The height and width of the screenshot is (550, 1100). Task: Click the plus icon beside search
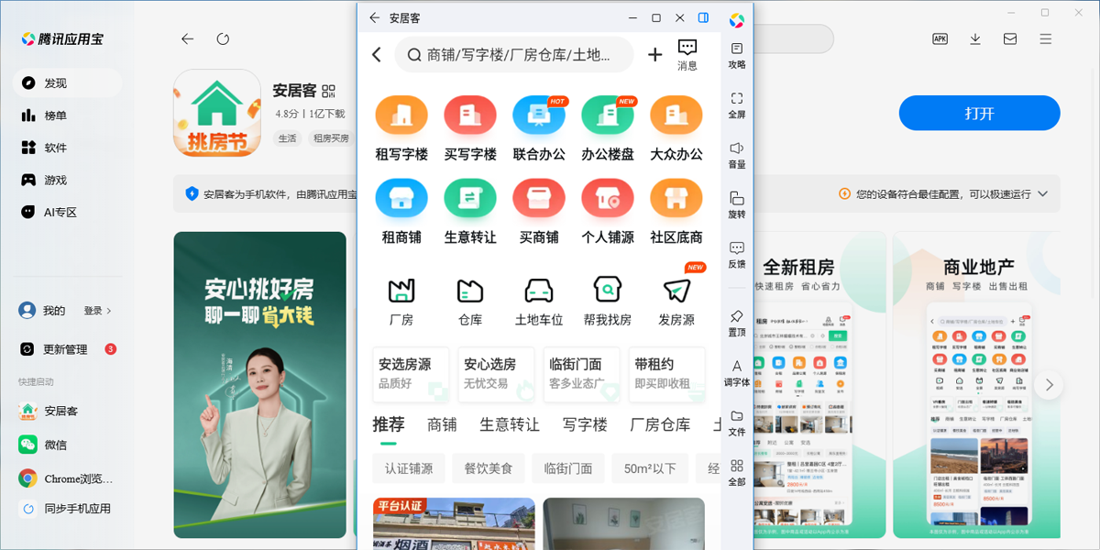(654, 55)
